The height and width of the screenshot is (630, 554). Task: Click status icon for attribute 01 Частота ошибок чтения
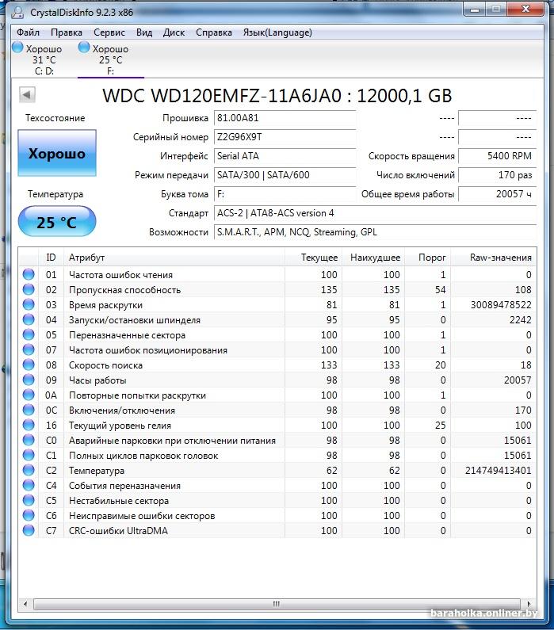29,274
